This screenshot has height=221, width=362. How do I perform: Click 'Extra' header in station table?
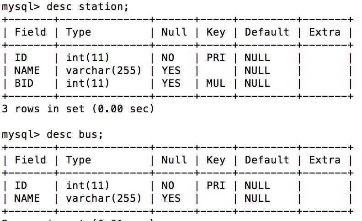pyautogui.click(x=325, y=32)
